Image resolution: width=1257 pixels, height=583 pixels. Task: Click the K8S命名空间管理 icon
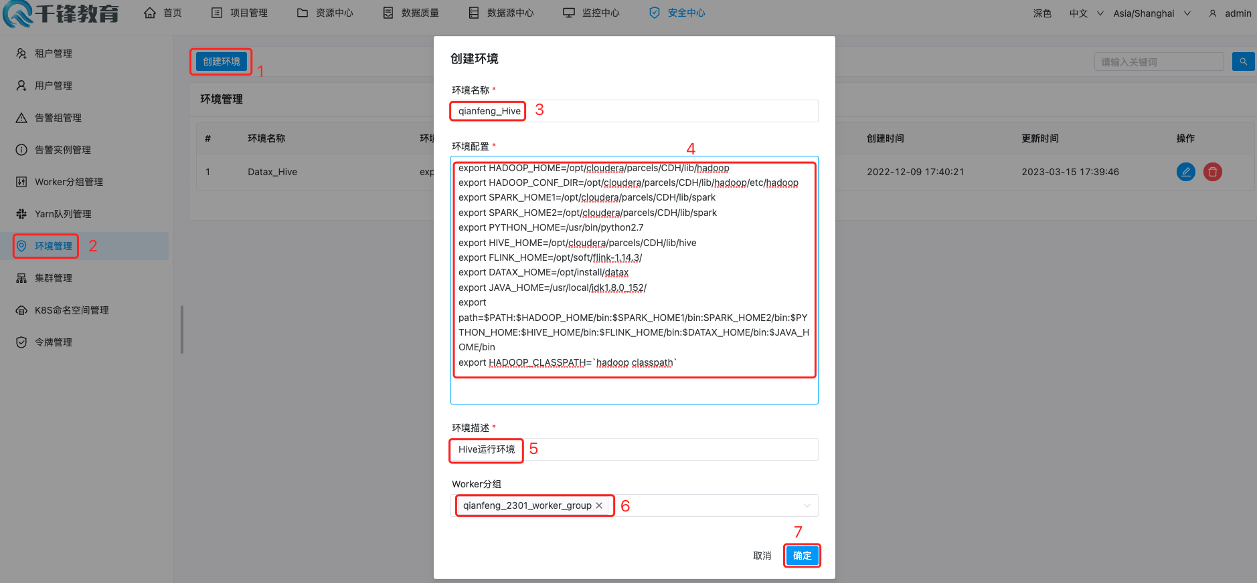pos(21,310)
